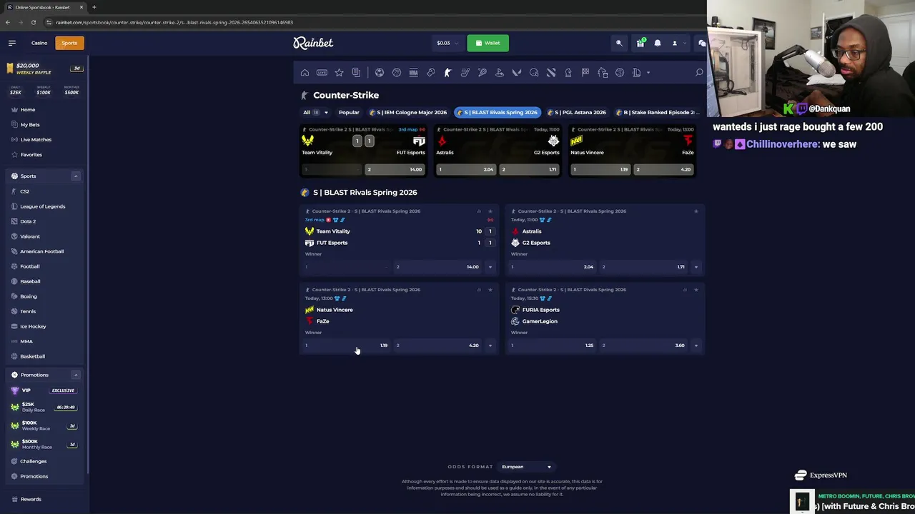
Task: Favorite the FURIA Esports vs GamerLegion match
Action: tap(696, 289)
